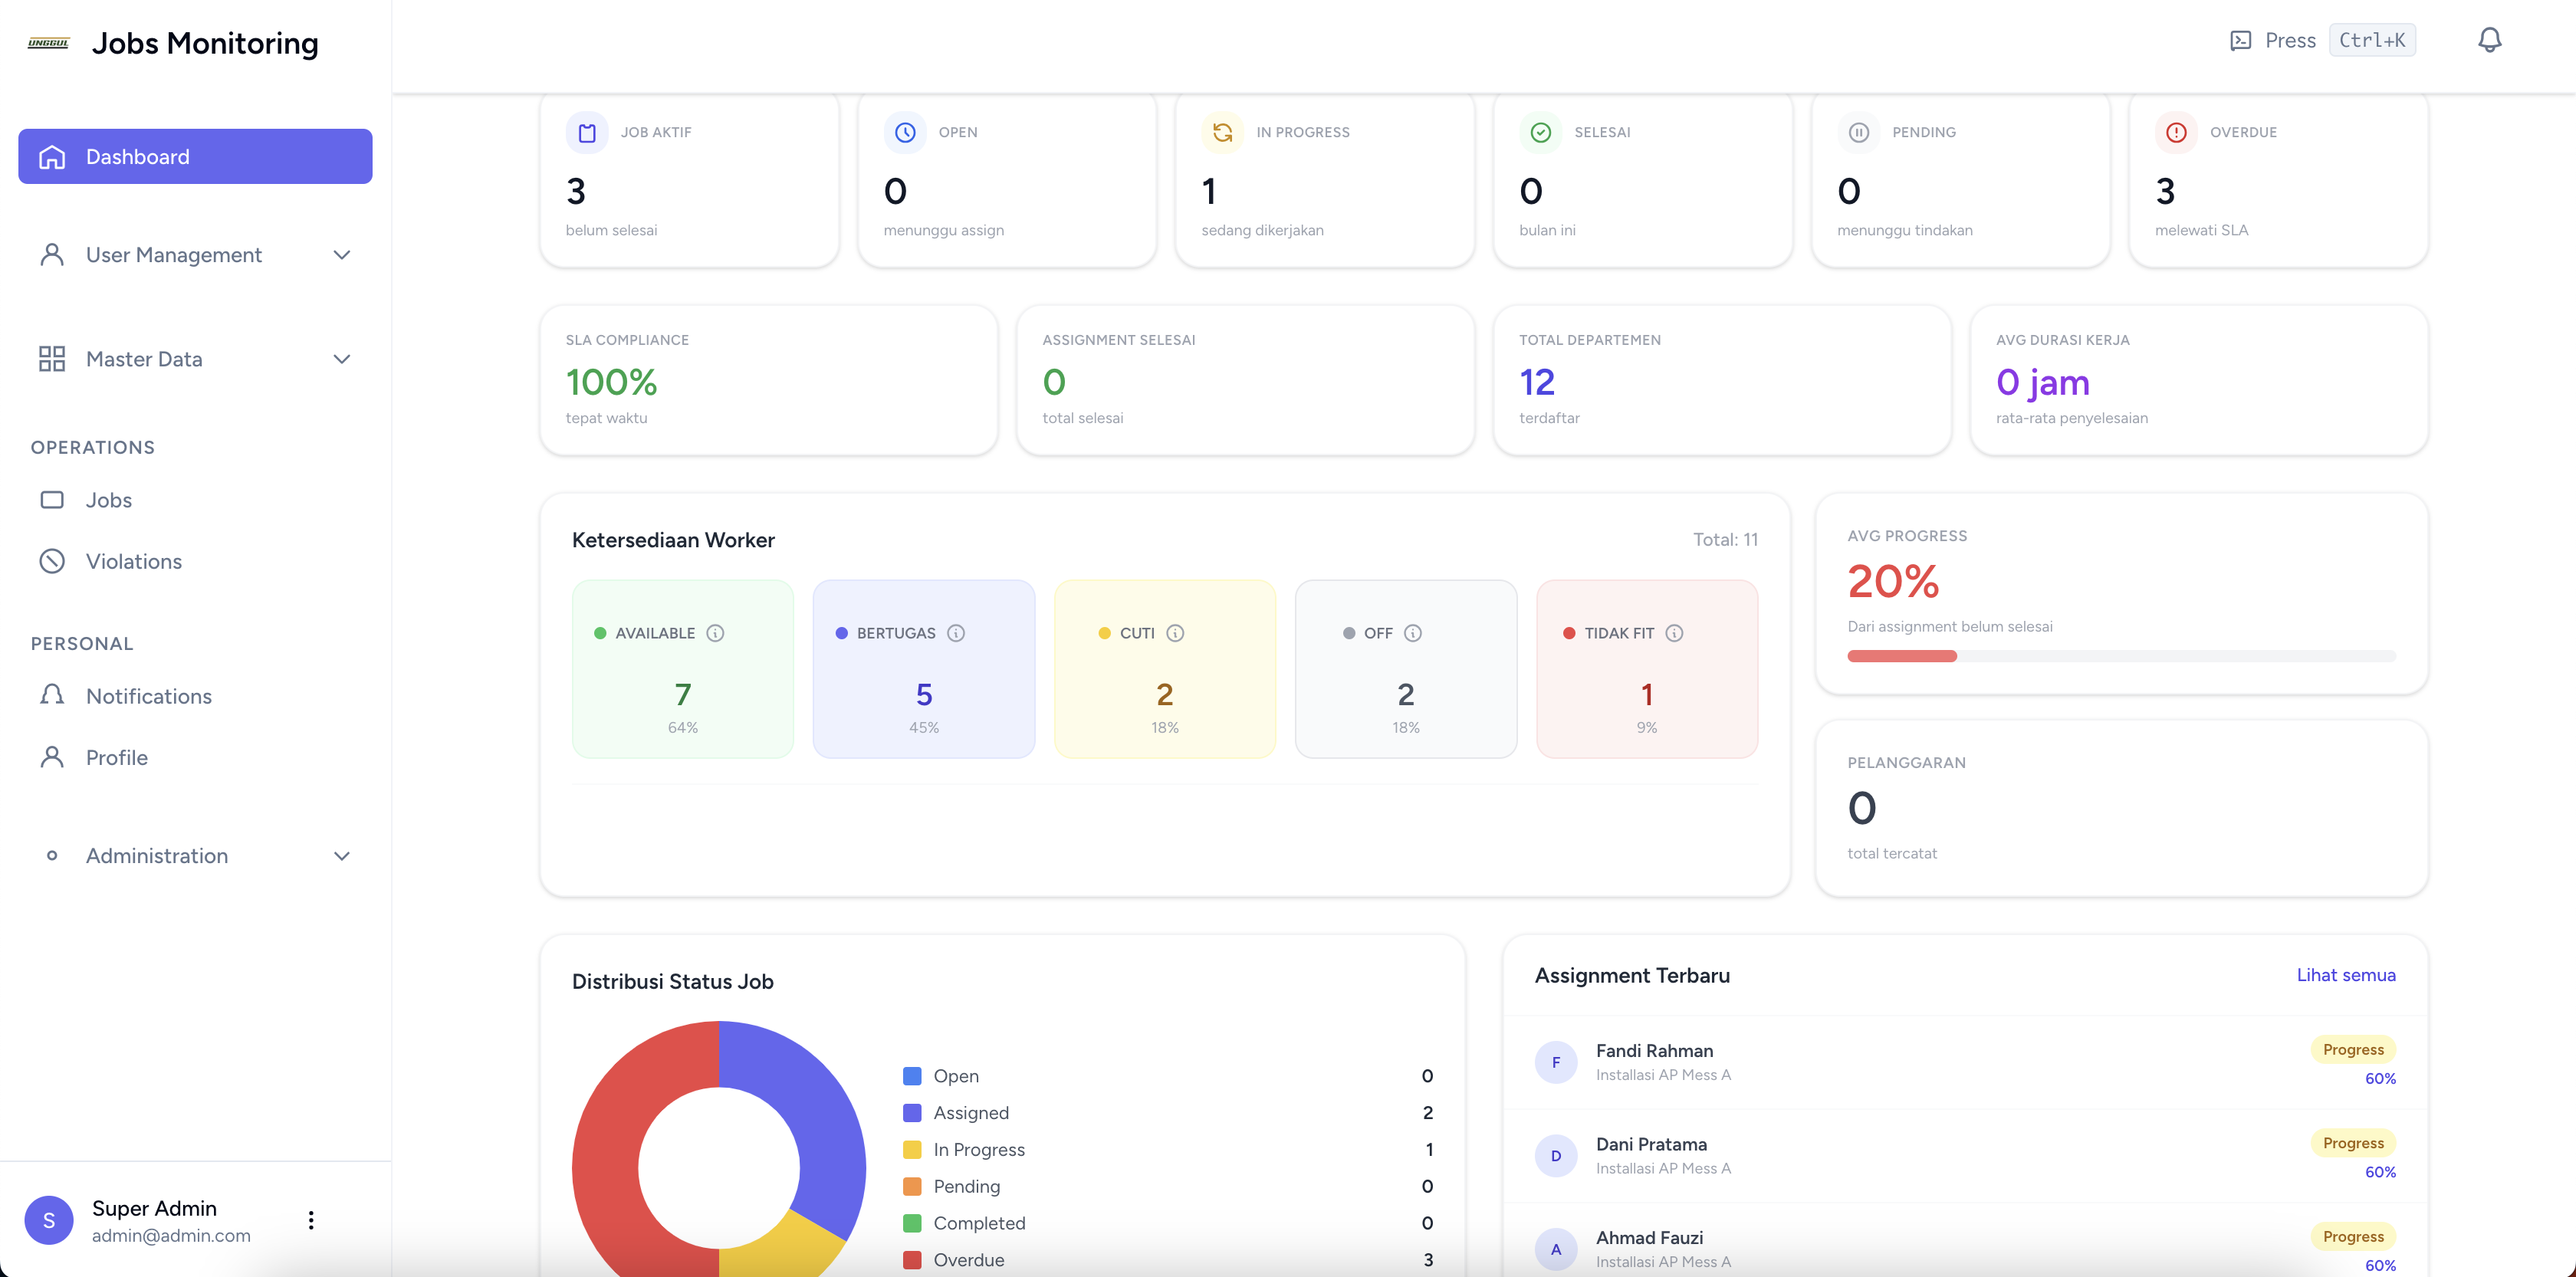
Task: Click the Total: 11 worker label
Action: (1725, 540)
